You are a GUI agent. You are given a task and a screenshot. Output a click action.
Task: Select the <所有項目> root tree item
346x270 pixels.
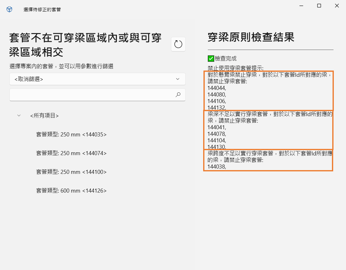coord(44,115)
